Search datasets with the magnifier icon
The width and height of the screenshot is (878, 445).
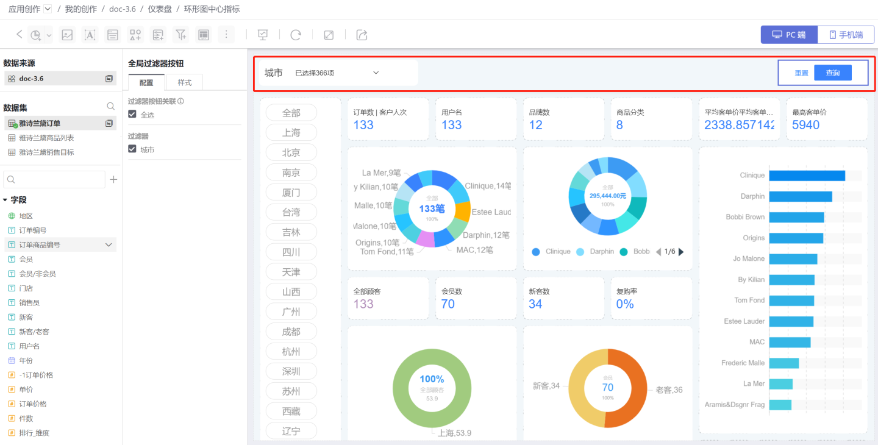pos(110,106)
